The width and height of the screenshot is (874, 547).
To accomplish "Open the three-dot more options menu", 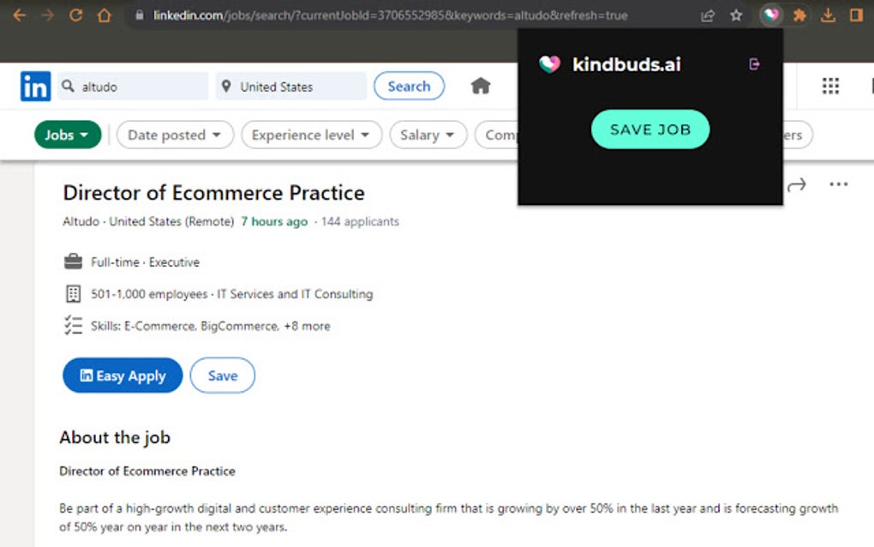I will click(x=838, y=185).
